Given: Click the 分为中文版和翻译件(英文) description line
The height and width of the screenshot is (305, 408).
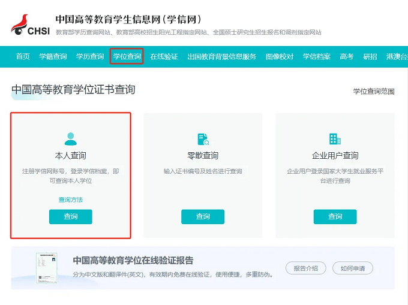Looking at the screenshot, I should [x=173, y=274].
